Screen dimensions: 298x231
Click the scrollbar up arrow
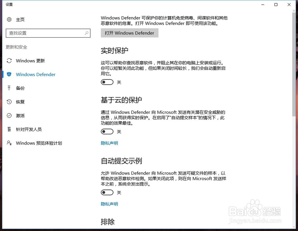point(294,11)
